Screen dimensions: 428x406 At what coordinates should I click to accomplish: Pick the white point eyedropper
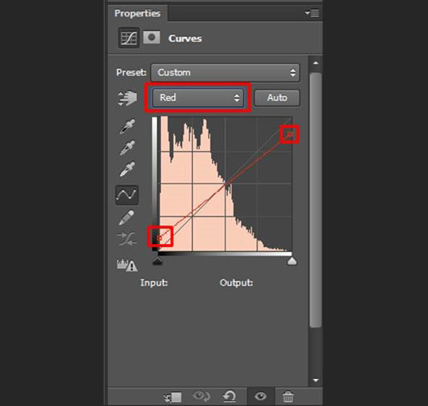tap(127, 169)
